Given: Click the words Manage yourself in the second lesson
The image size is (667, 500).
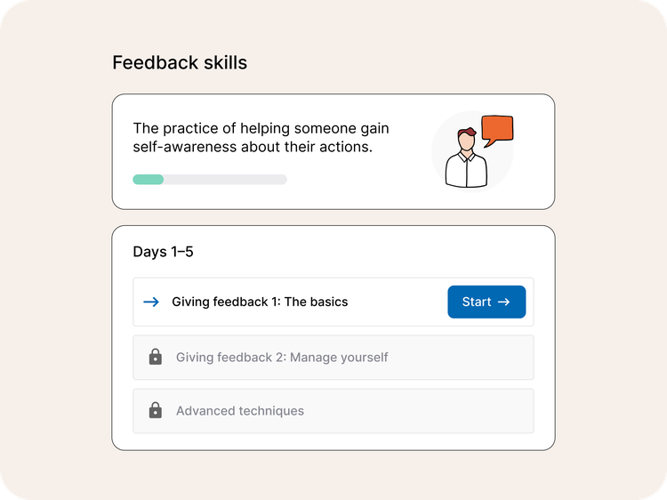Looking at the screenshot, I should [x=339, y=358].
